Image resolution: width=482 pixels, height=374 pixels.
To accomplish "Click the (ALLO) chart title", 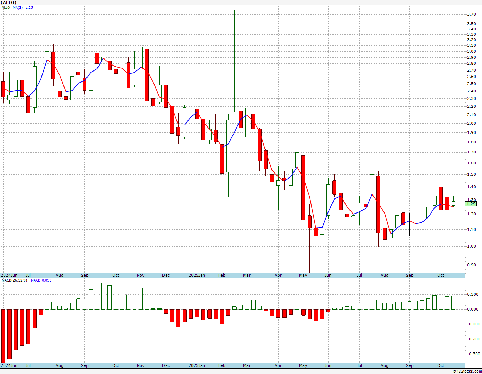I will [x=9, y=2].
